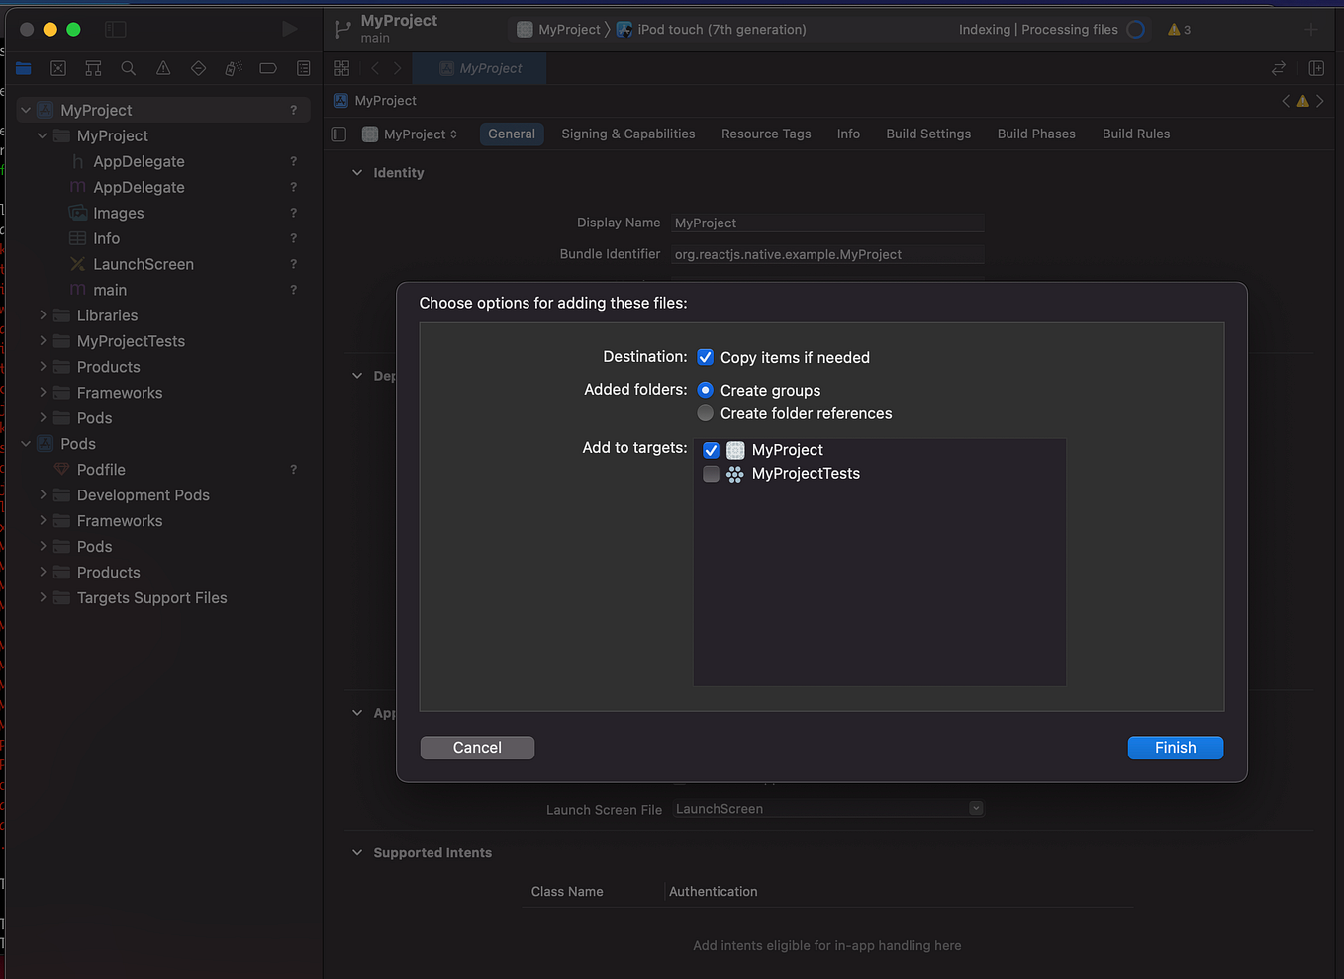Open the Breakpoint navigator icon

[x=268, y=68]
